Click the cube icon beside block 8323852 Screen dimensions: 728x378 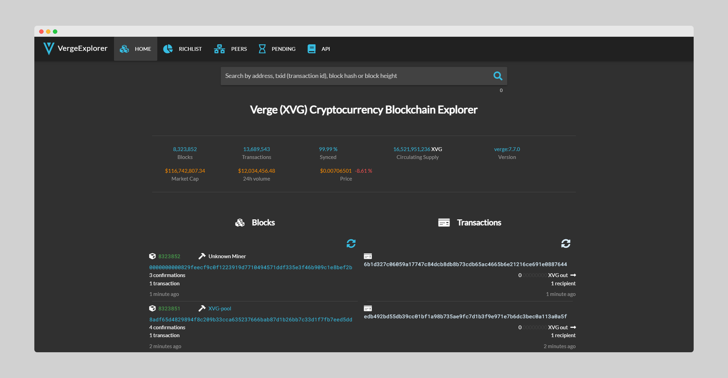[x=152, y=256]
